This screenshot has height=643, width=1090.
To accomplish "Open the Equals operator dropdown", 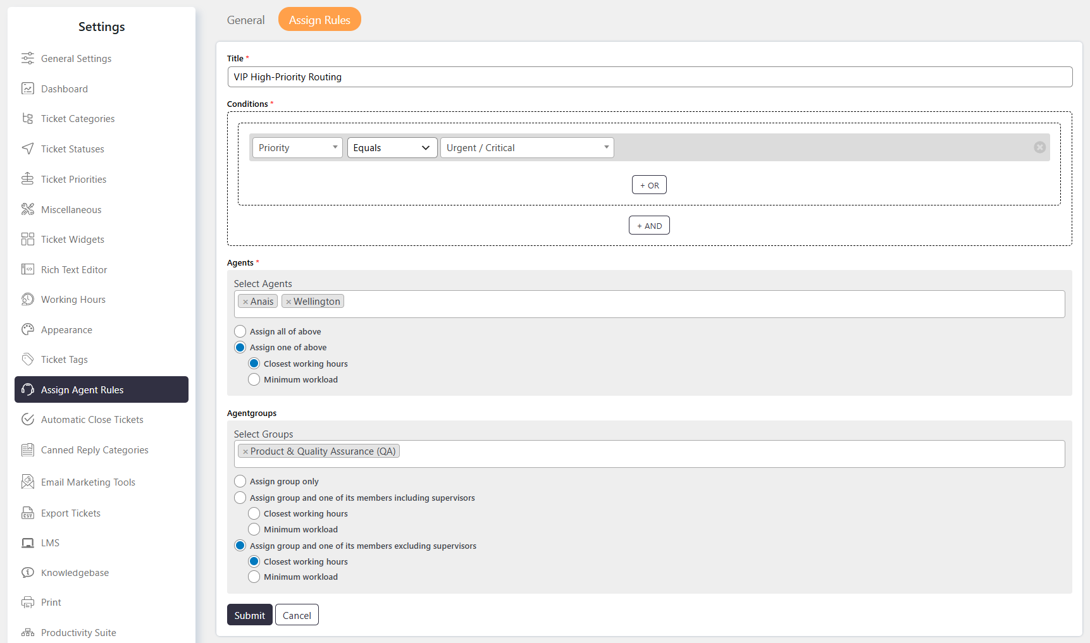I will coord(392,147).
